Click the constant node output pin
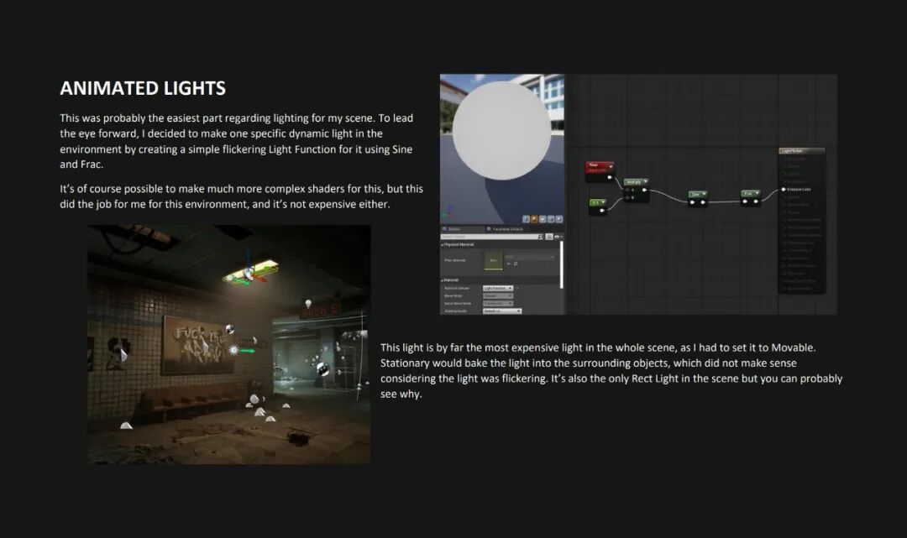 (602, 211)
